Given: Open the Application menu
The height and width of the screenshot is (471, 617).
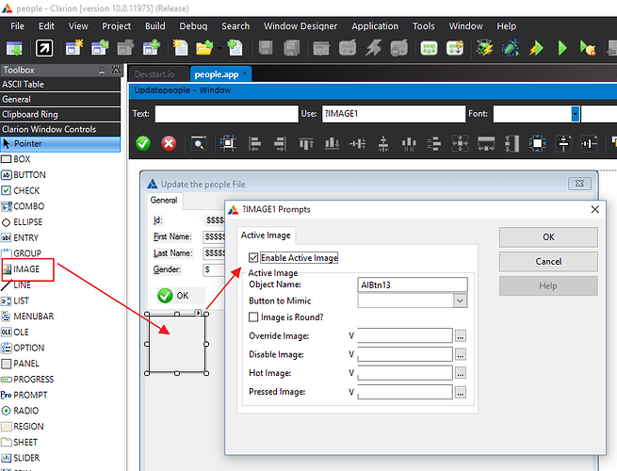Looking at the screenshot, I should coord(375,26).
